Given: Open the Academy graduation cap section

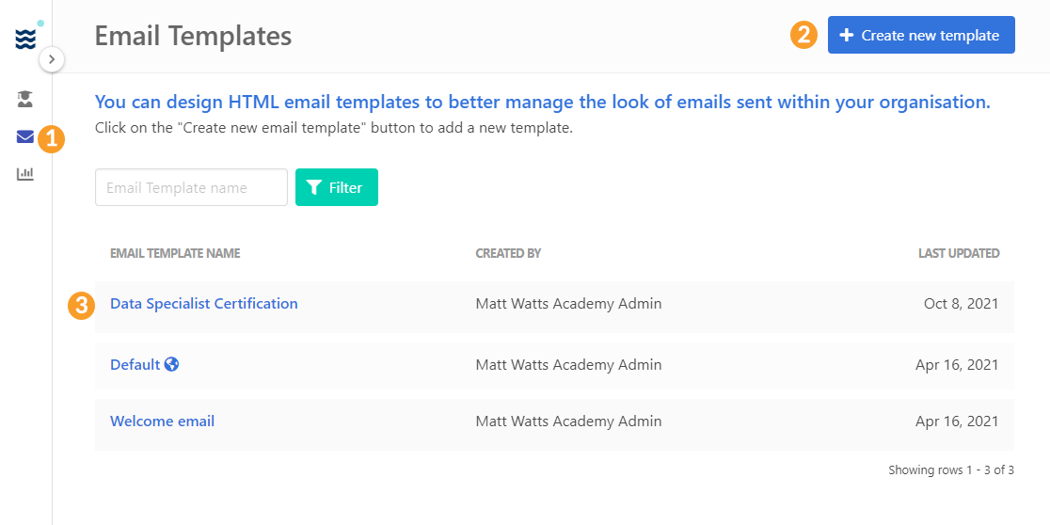Looking at the screenshot, I should (x=25, y=98).
